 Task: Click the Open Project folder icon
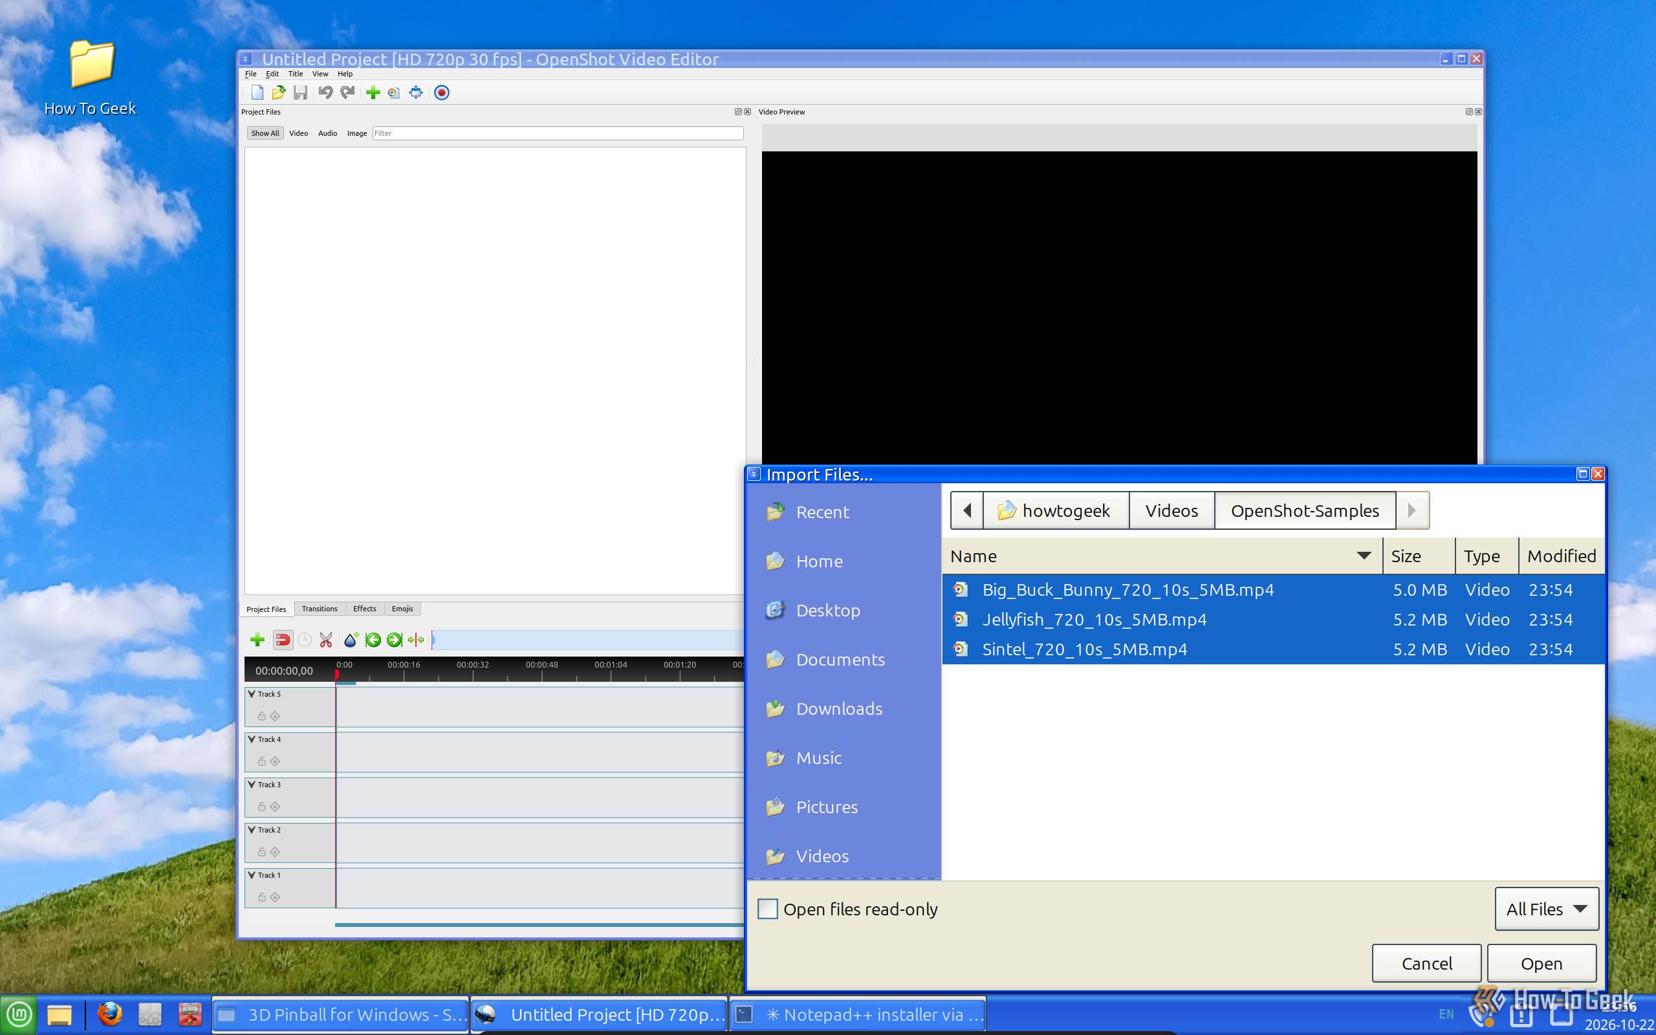279,93
